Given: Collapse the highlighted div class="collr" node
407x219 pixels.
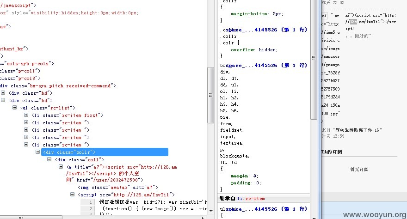Looking at the screenshot, I should tap(37, 152).
